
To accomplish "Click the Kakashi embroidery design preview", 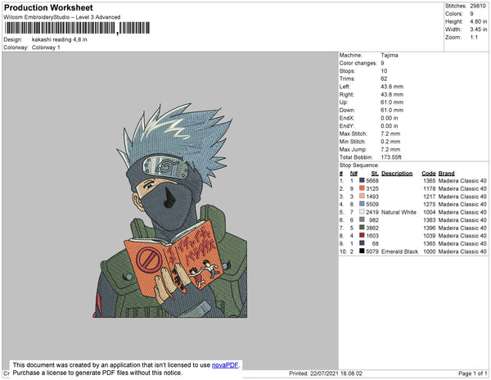I will (170, 210).
